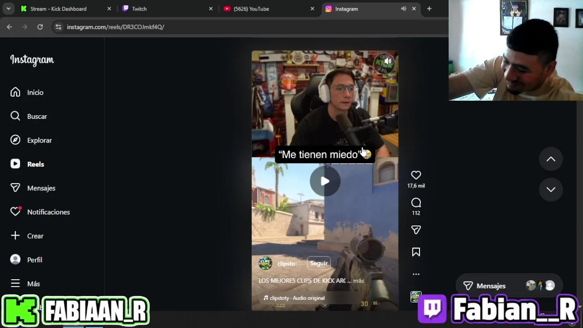Play the paused reel video
The height and width of the screenshot is (328, 583).
325,181
